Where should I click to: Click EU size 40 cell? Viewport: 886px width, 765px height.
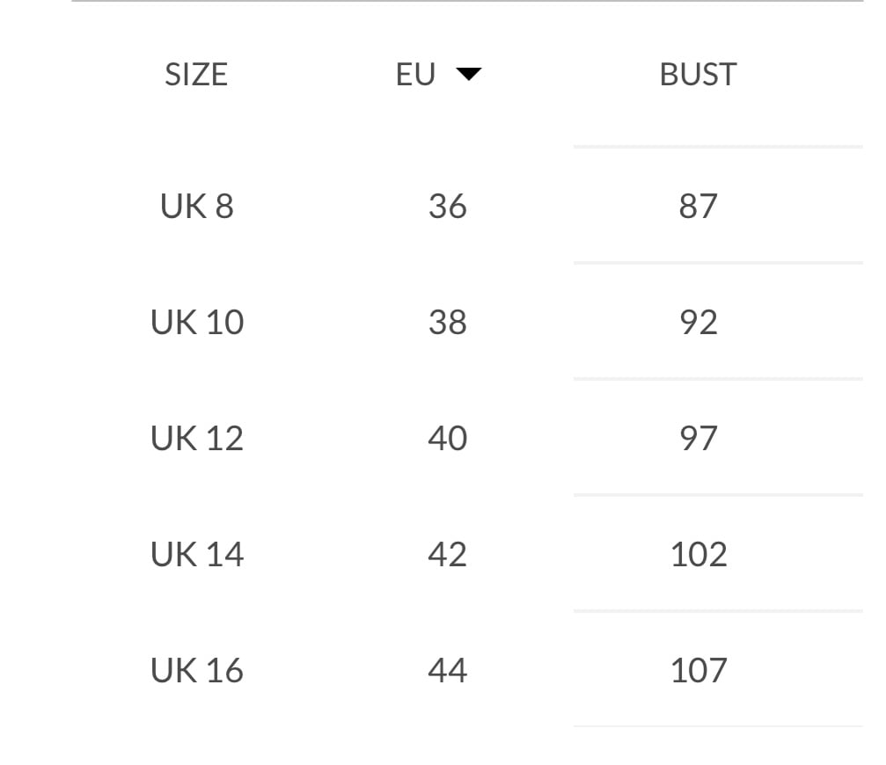click(447, 439)
